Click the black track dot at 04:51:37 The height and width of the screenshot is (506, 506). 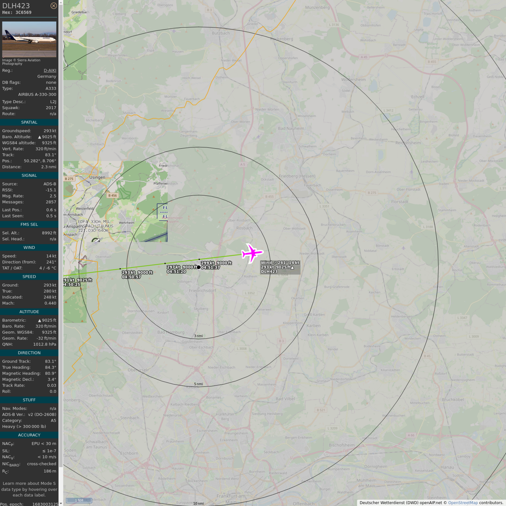tap(199, 267)
